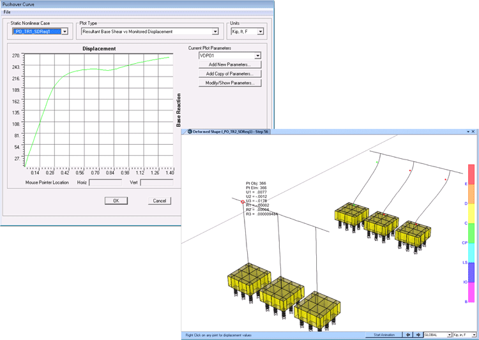Screen dimensions: 479x340
Task: Open Modify/Show Parameters dialog
Action: click(x=230, y=83)
